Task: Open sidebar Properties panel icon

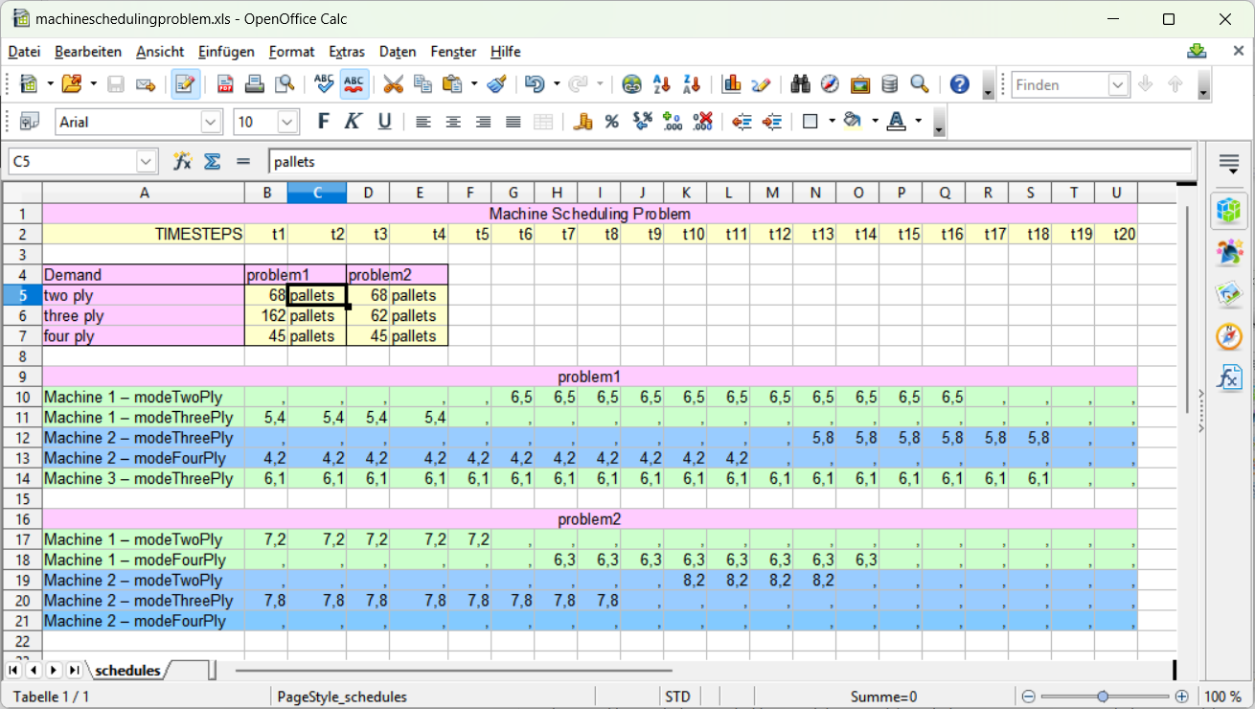Action: [1229, 210]
